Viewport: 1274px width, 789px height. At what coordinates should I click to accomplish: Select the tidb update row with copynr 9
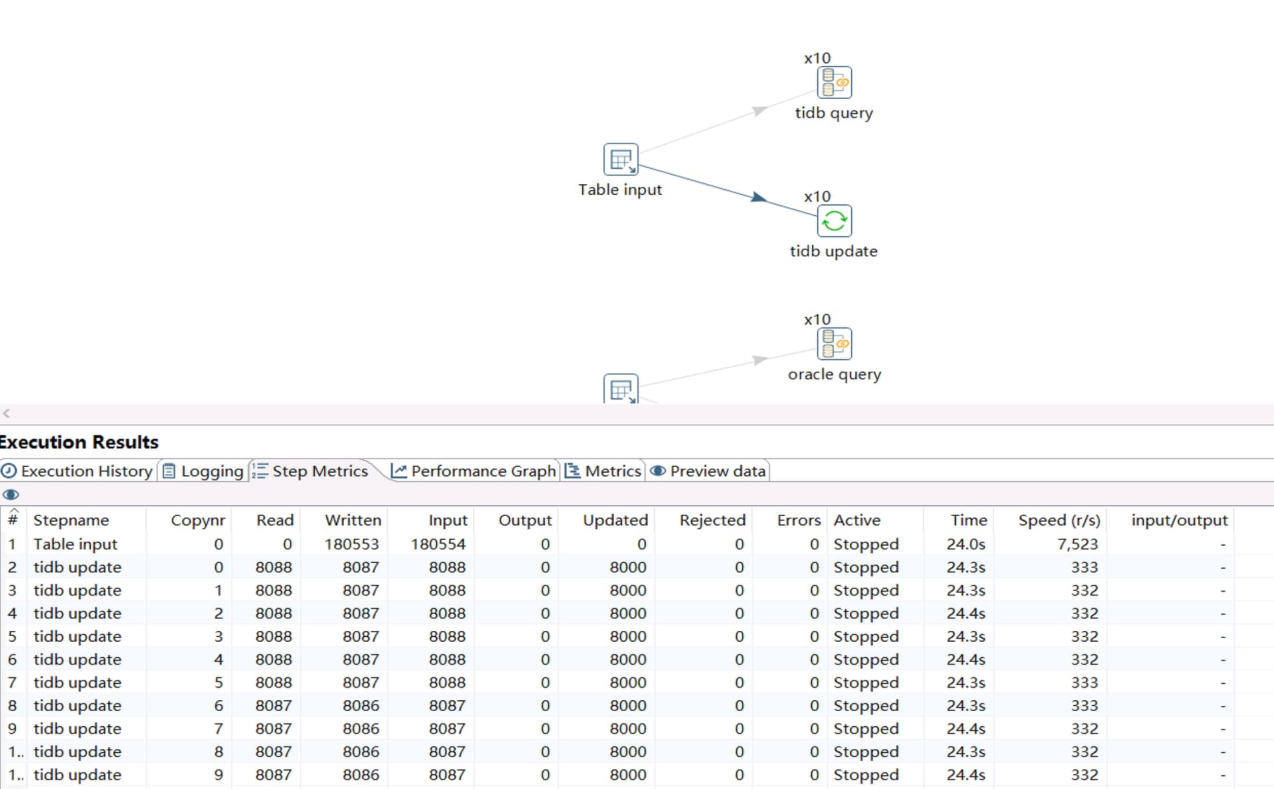coord(78,775)
